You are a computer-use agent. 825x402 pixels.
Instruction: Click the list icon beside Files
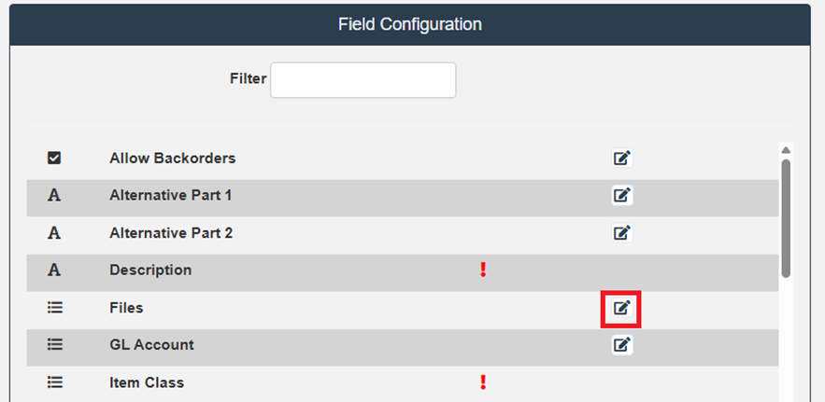(54, 308)
